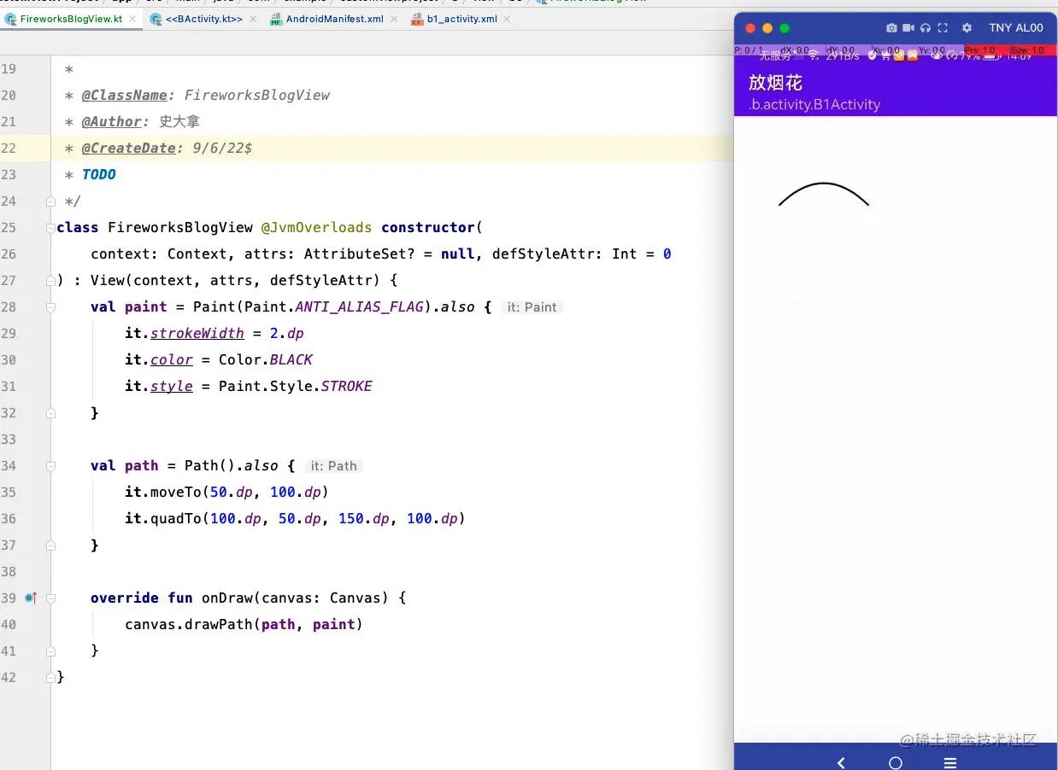This screenshot has height=770, width=1058.
Task: Click the Kotlin icon on BActivity.kt tab
Action: point(156,19)
